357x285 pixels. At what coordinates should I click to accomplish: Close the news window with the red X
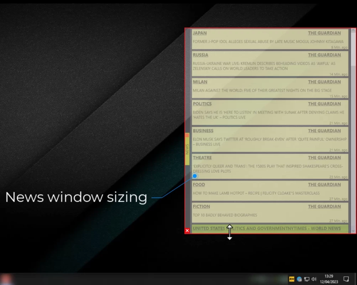[x=187, y=230]
